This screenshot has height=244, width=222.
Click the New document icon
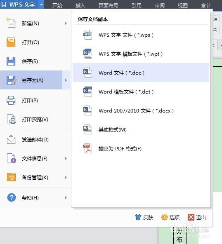[x=11, y=23]
